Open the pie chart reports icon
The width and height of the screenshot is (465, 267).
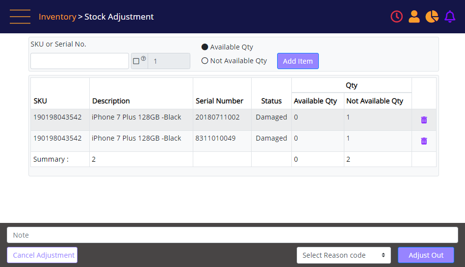(432, 17)
